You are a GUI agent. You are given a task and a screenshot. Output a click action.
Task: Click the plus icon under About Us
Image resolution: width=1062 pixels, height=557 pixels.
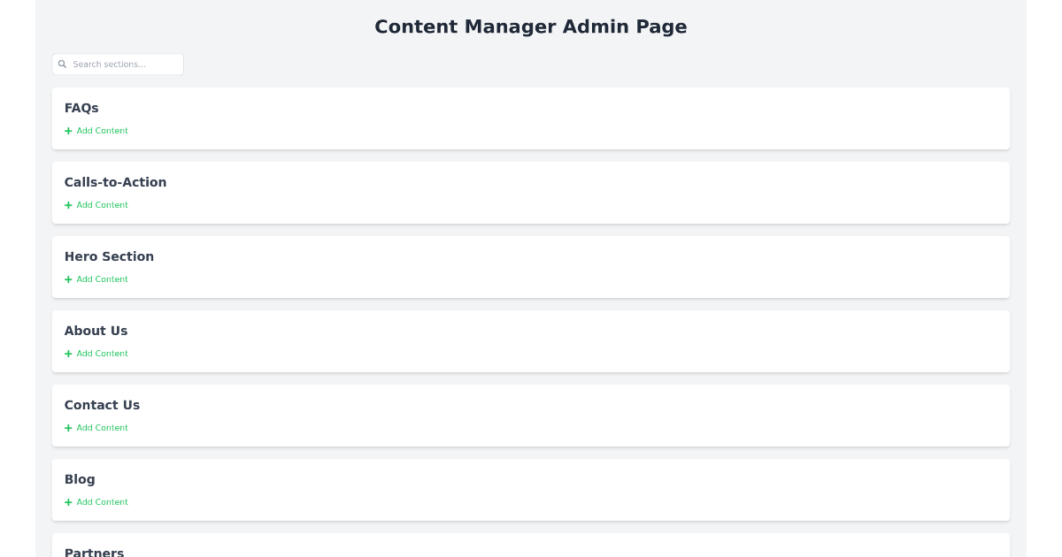[x=67, y=353]
